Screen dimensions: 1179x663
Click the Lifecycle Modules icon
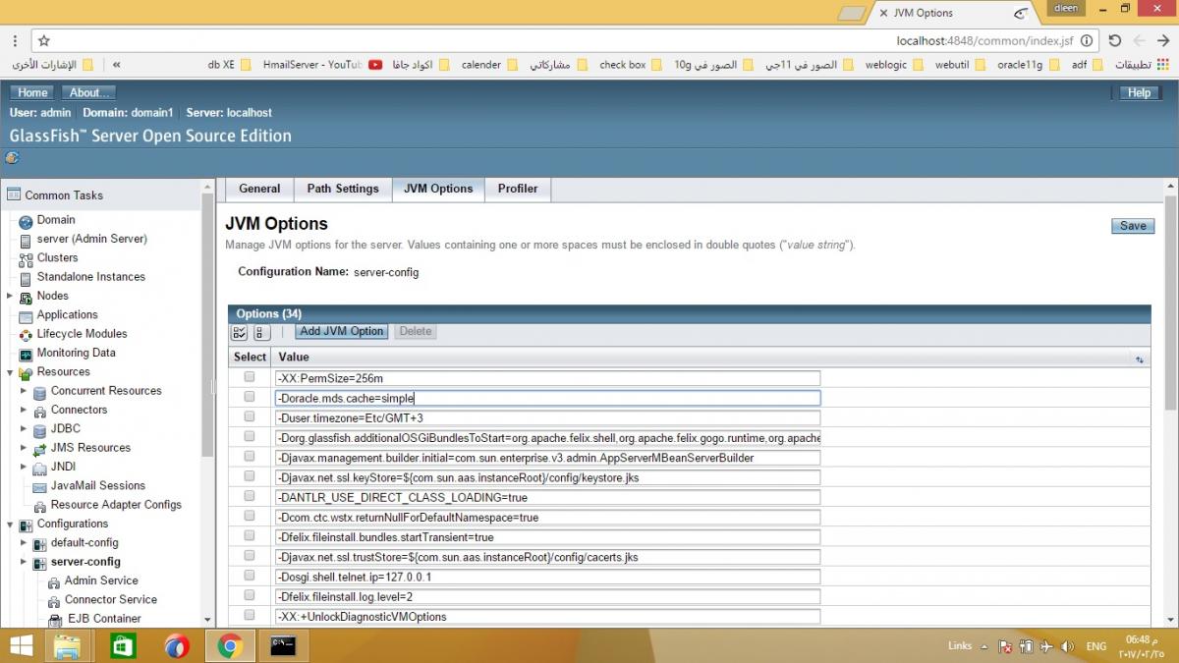26,334
